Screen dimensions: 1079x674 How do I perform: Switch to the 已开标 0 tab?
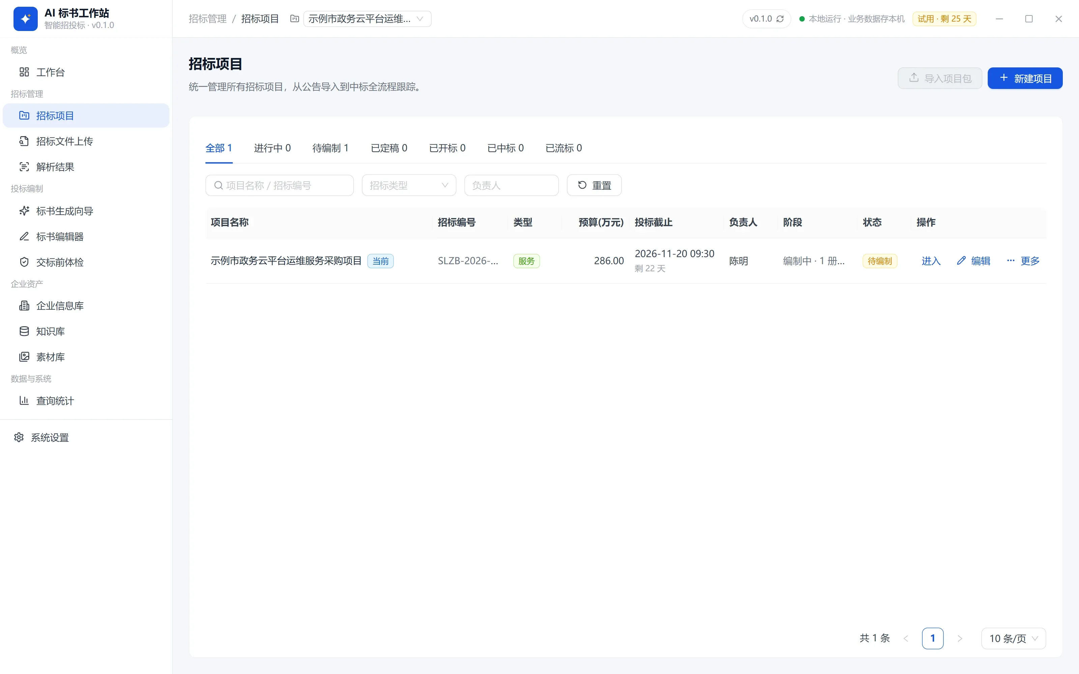(x=447, y=148)
